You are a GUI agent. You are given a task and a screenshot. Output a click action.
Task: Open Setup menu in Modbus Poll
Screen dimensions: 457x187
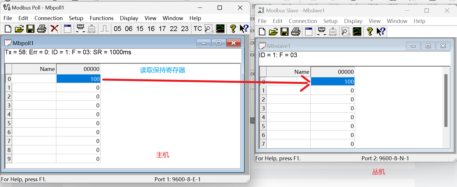point(76,18)
